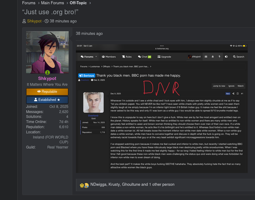Toggle the theme switch in embedded navbar
The height and width of the screenshot is (200, 255).
[x=226, y=57]
